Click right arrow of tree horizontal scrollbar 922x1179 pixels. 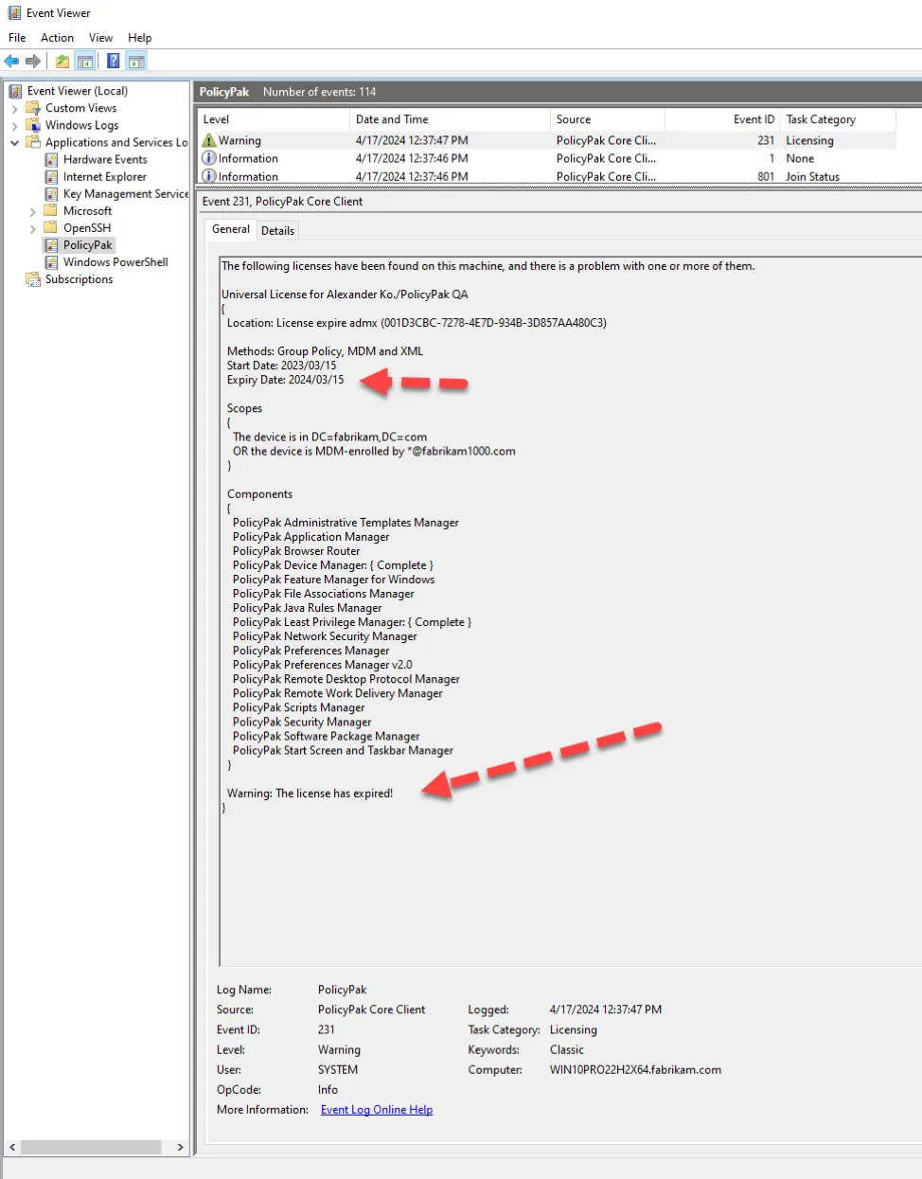(x=180, y=1147)
